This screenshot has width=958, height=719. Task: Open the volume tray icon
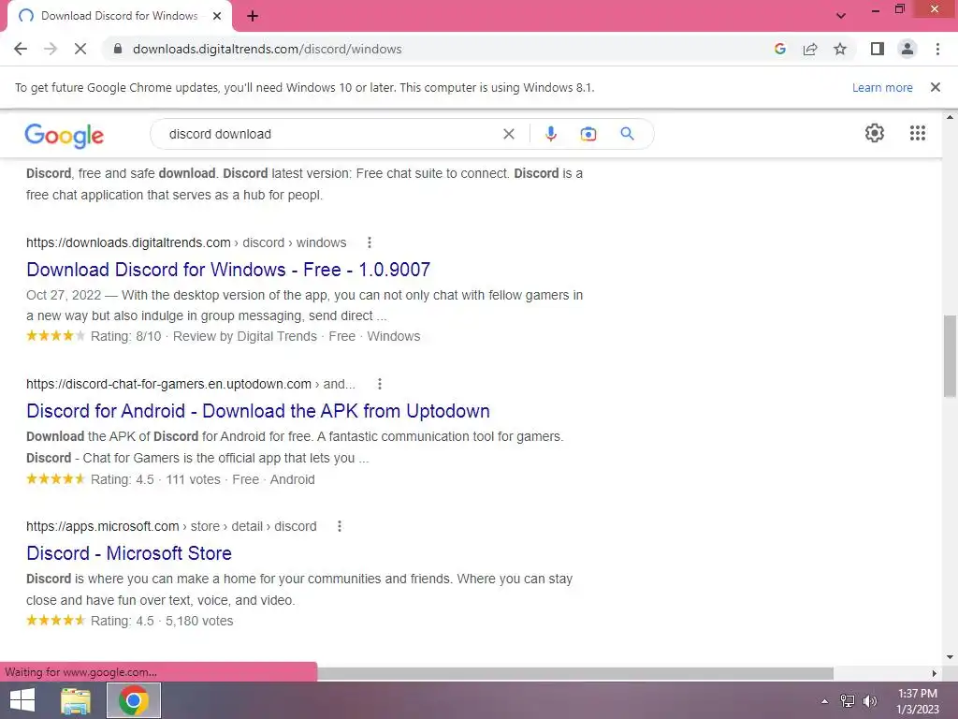[870, 701]
